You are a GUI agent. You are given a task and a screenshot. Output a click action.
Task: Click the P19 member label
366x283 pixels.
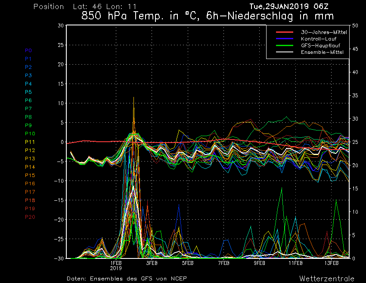(30, 208)
